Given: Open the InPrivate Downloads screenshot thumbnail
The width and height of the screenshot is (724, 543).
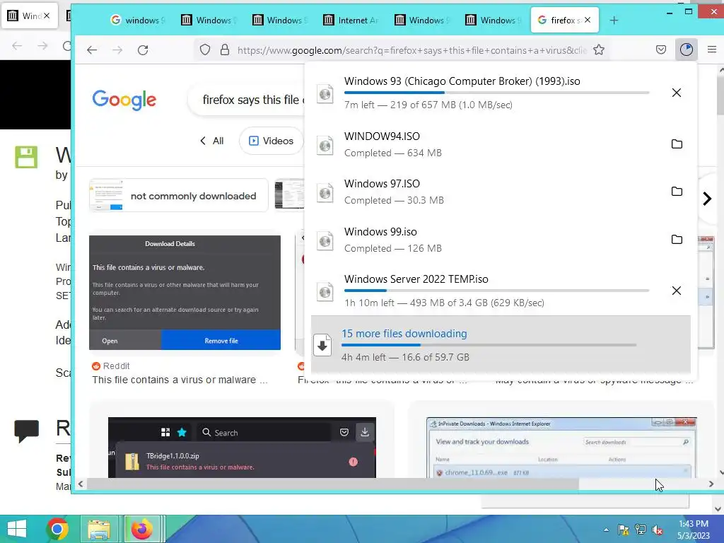Looking at the screenshot, I should coord(561,448).
